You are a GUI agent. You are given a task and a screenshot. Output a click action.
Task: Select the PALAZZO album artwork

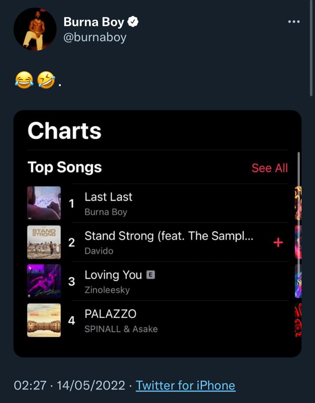coord(44,320)
